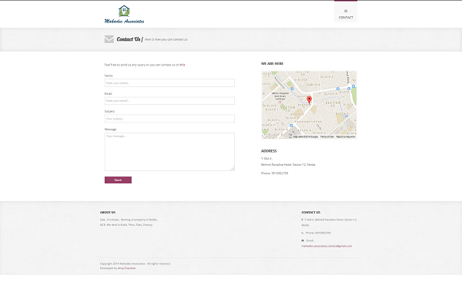Click Report a map error link
The image size is (462, 289).
tap(346, 137)
